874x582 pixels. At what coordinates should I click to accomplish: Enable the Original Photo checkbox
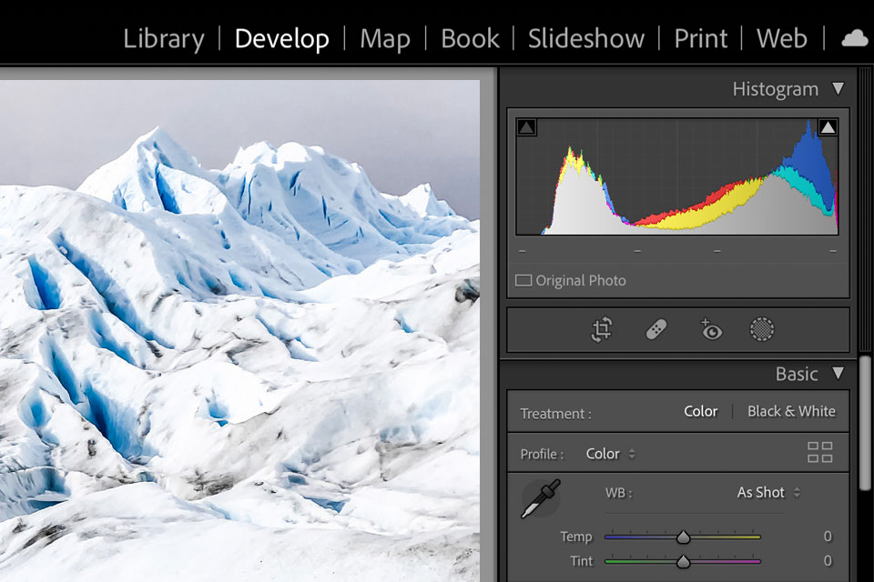pos(523,280)
